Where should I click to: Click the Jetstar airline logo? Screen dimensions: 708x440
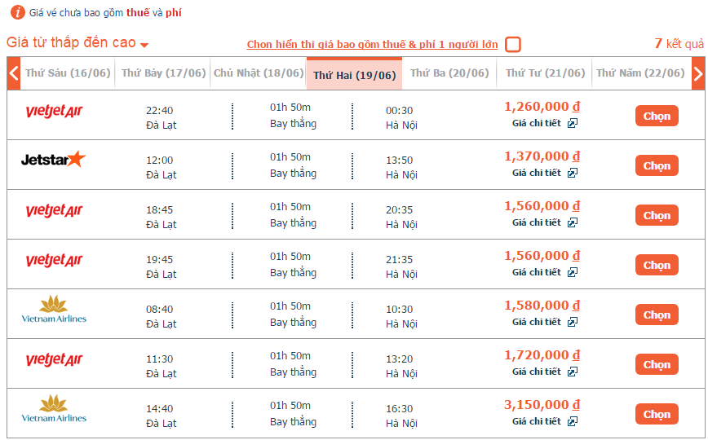tap(53, 160)
